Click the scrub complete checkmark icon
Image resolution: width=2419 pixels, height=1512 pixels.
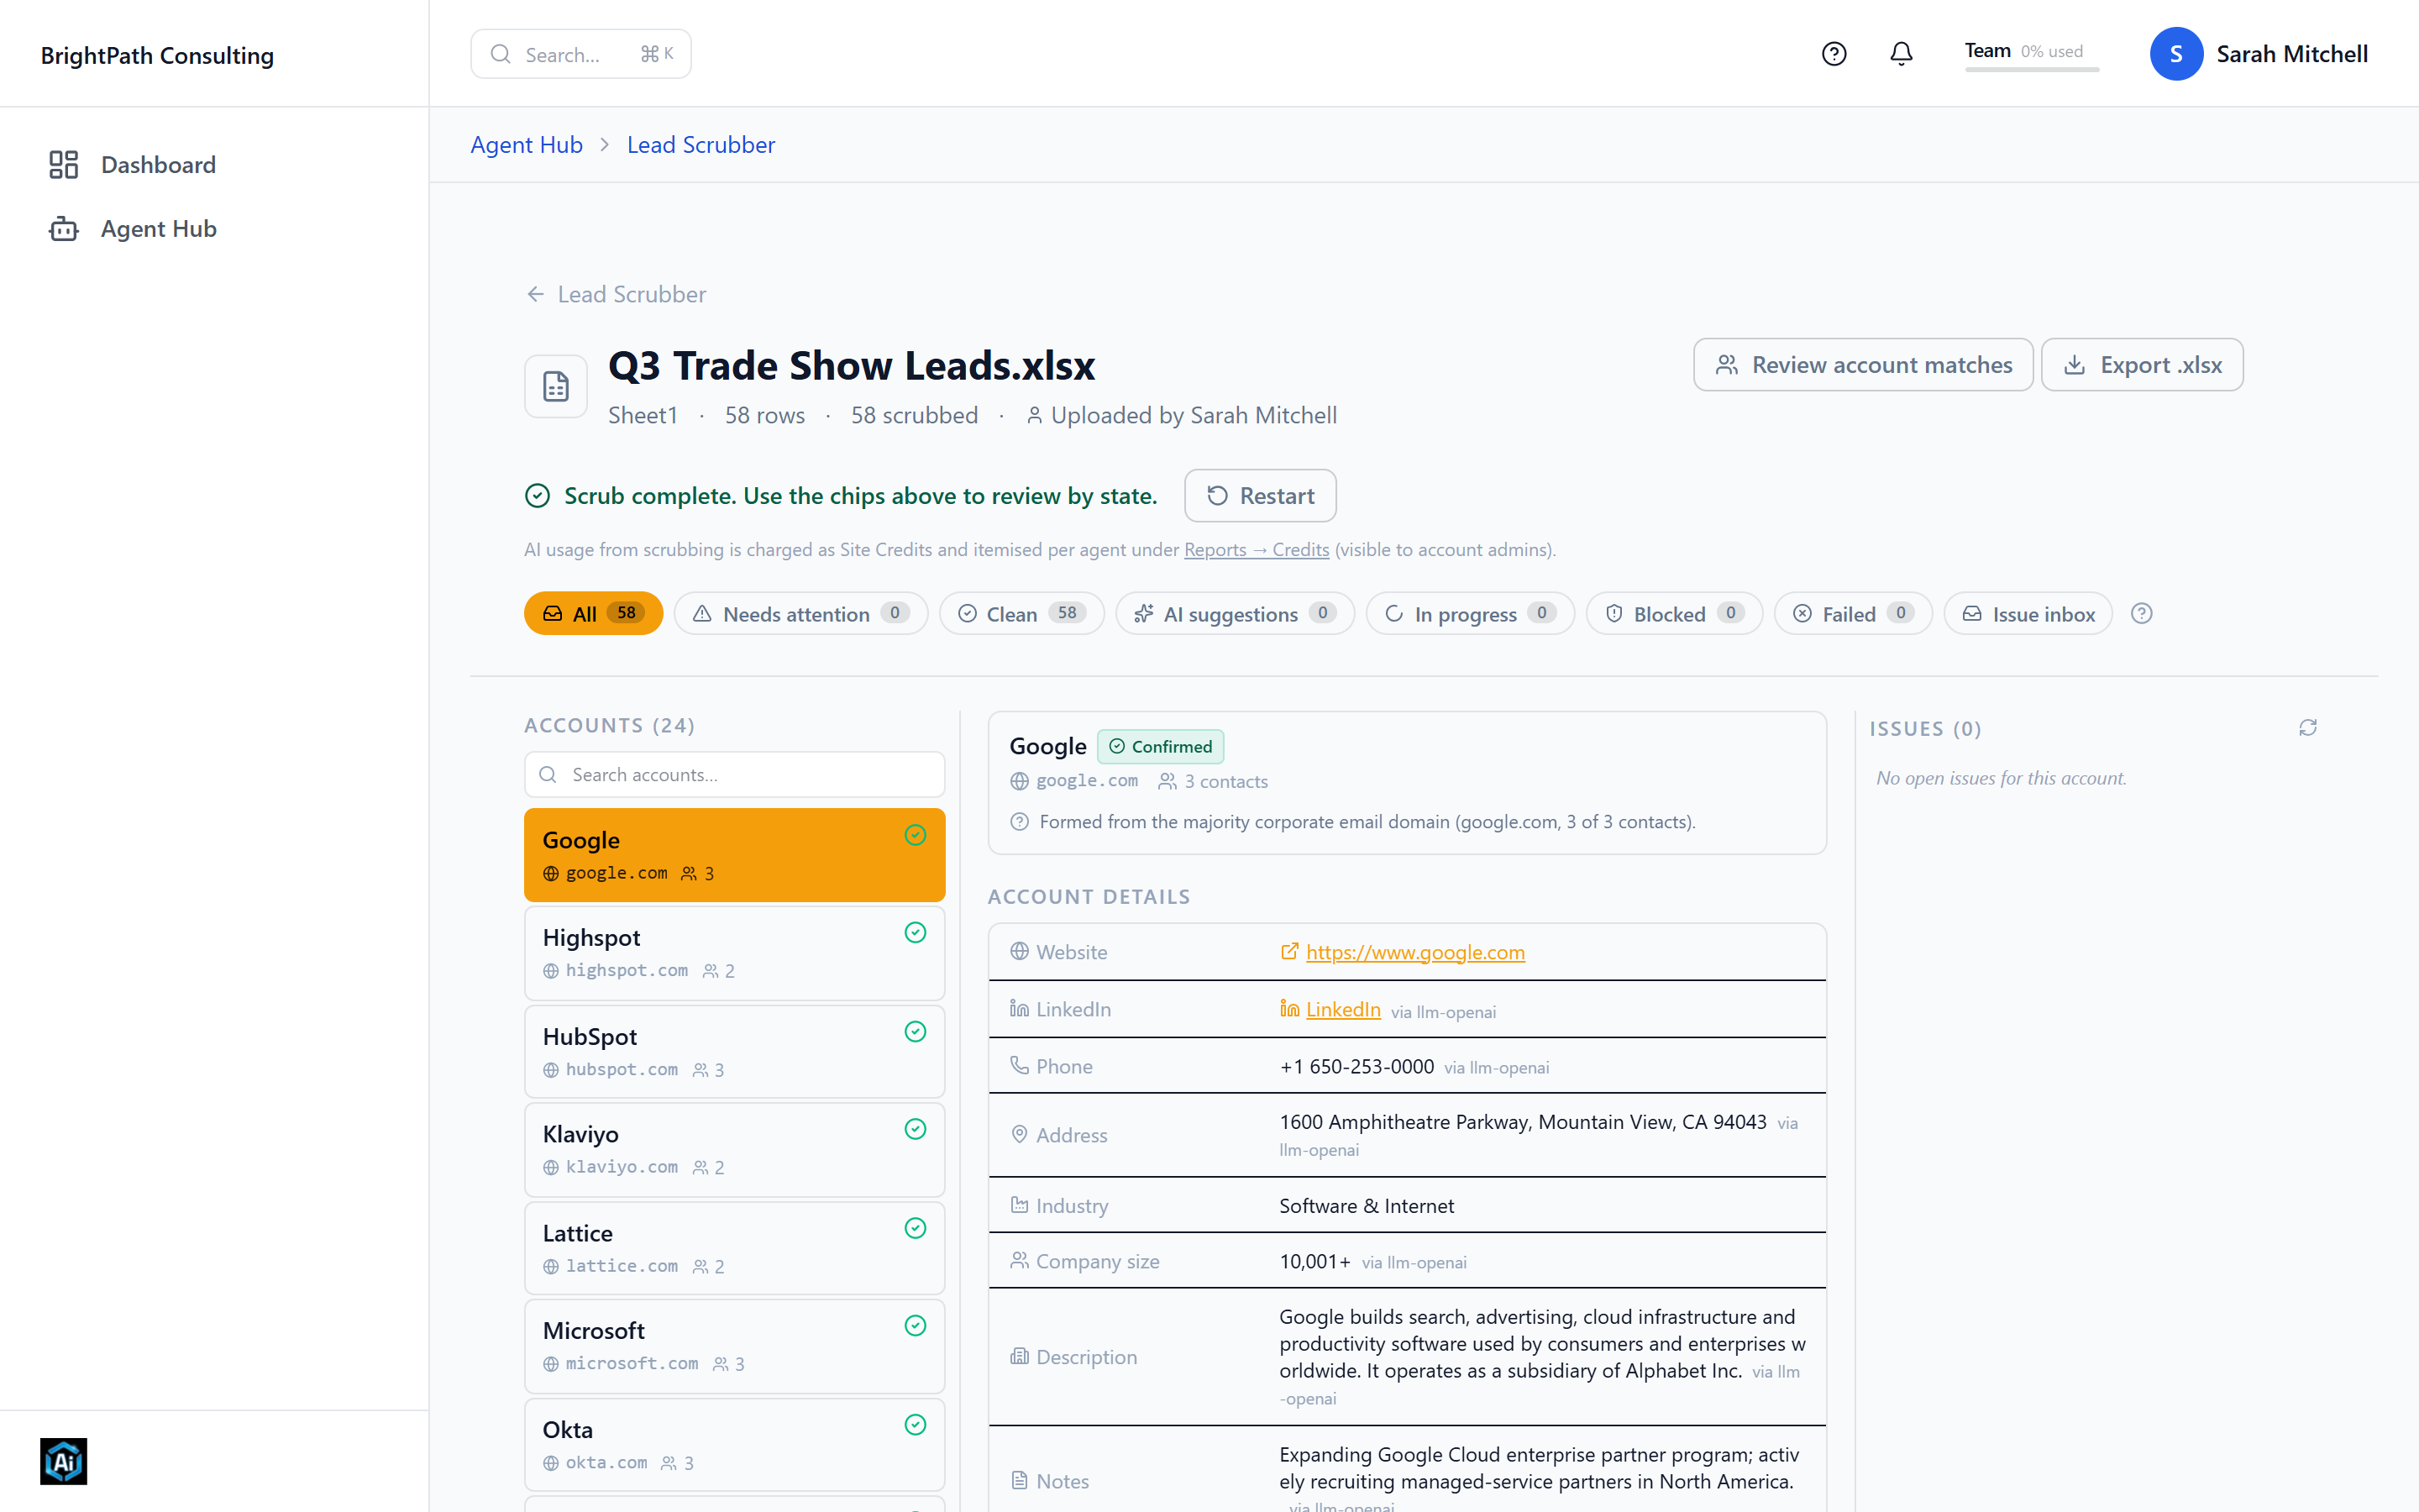point(538,496)
